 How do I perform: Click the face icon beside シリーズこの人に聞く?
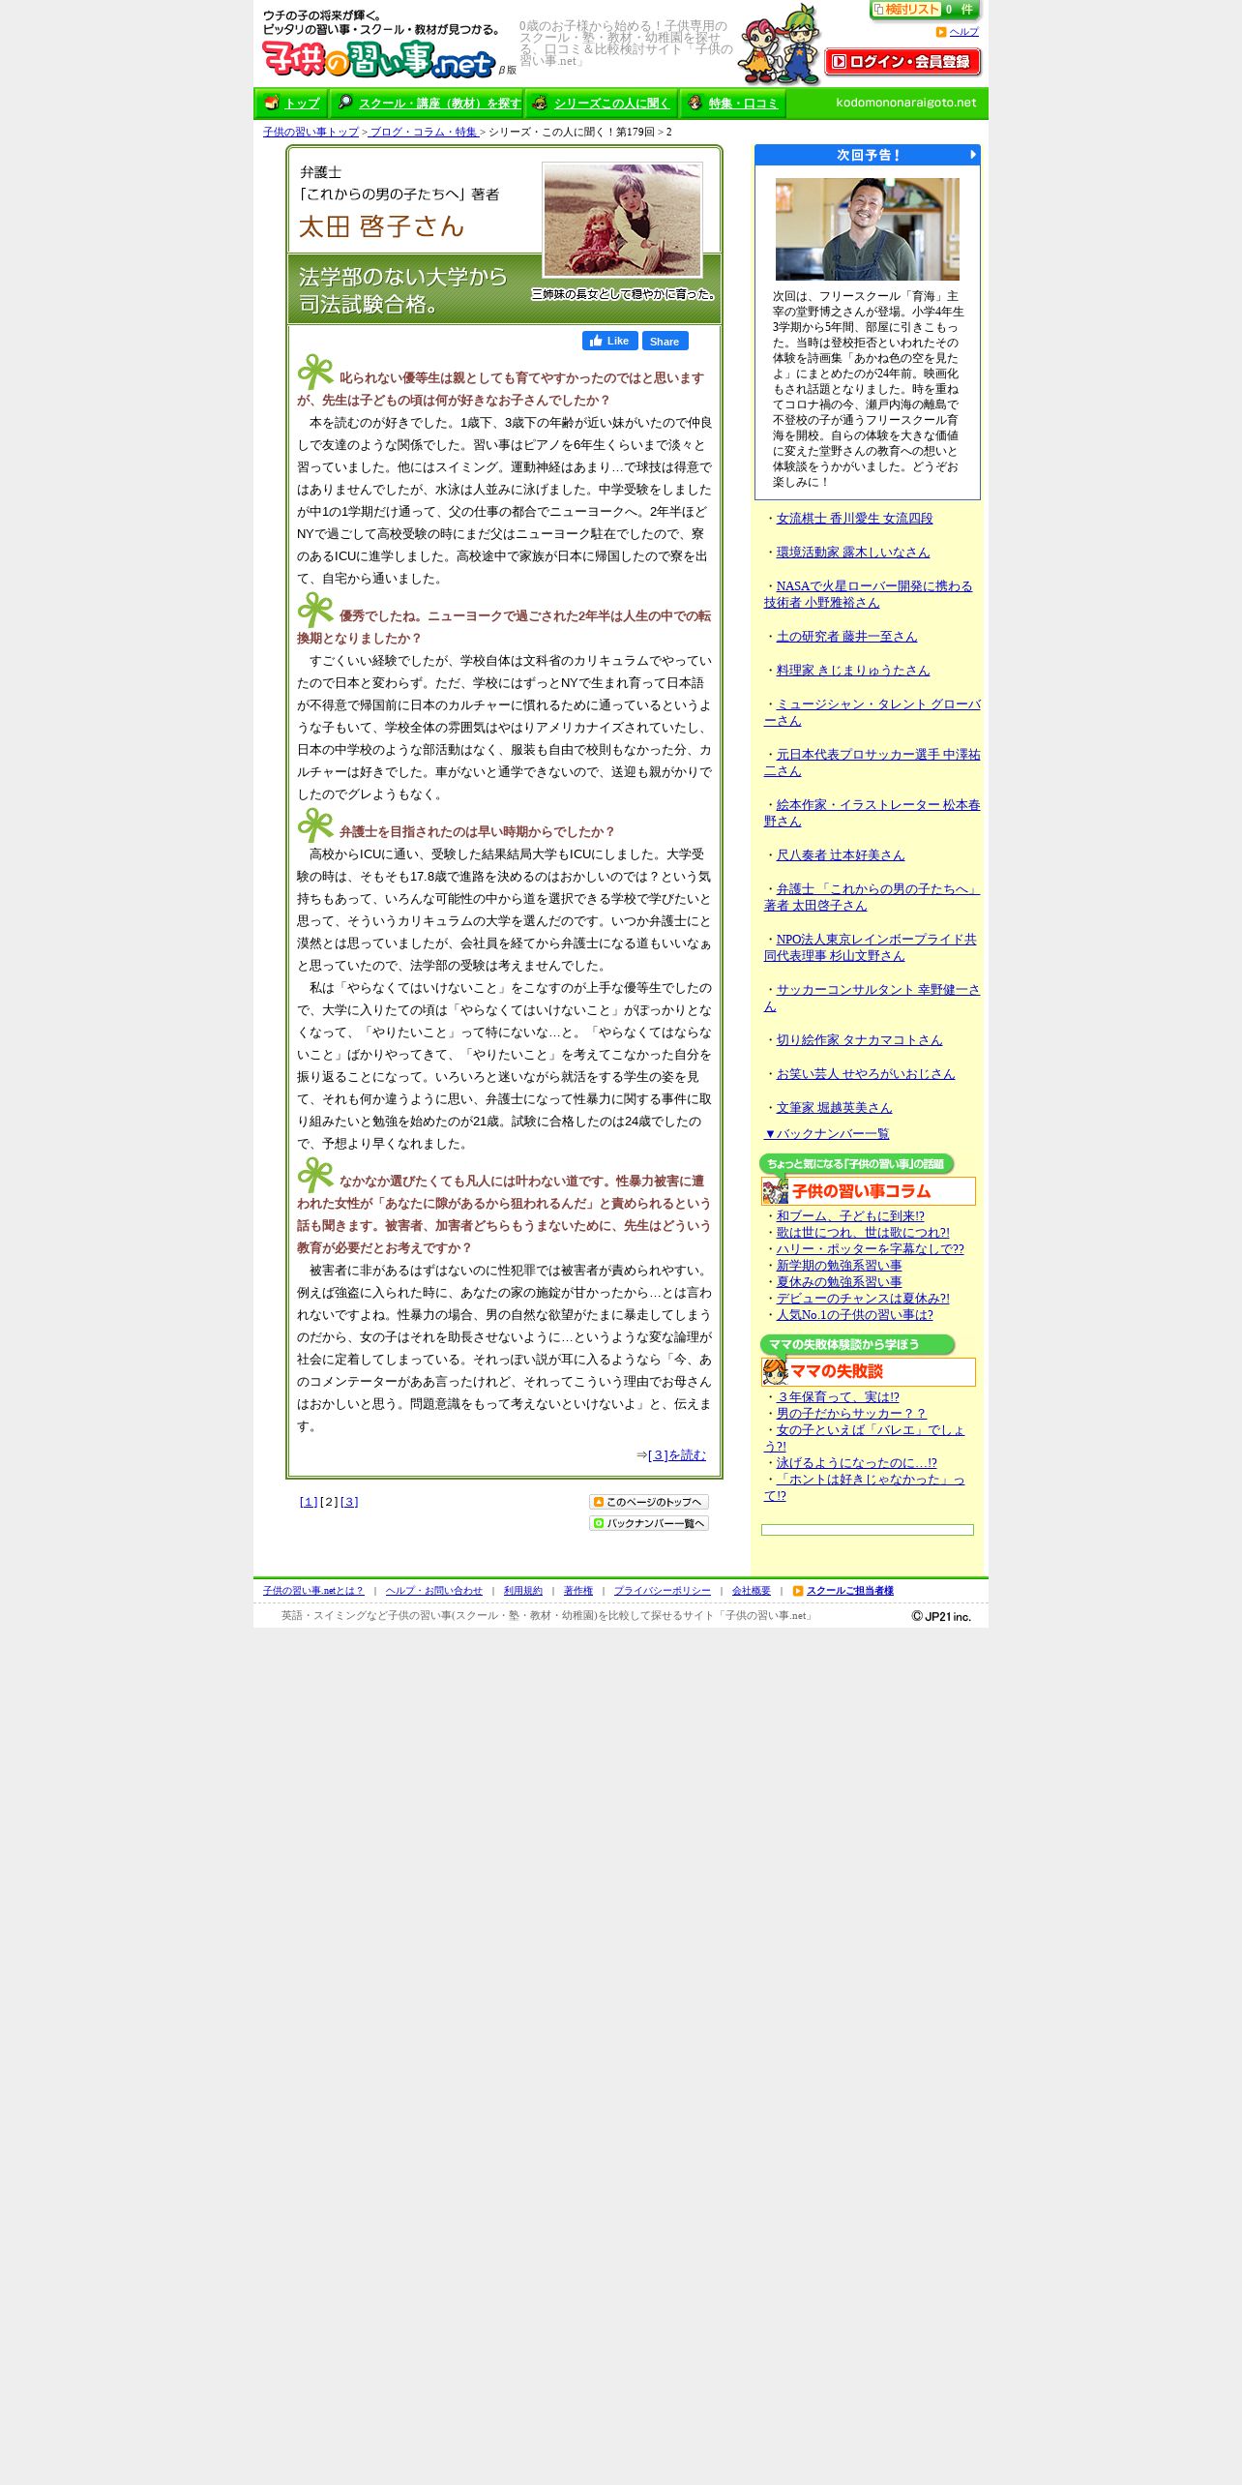click(540, 103)
